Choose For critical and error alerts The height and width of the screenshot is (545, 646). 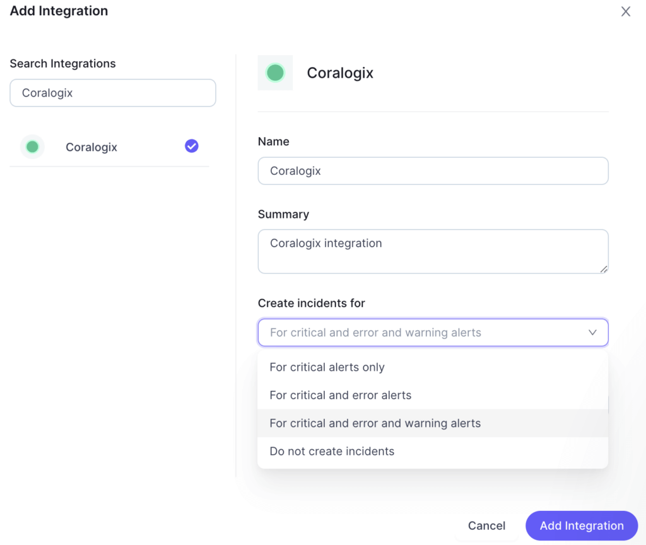point(433,395)
